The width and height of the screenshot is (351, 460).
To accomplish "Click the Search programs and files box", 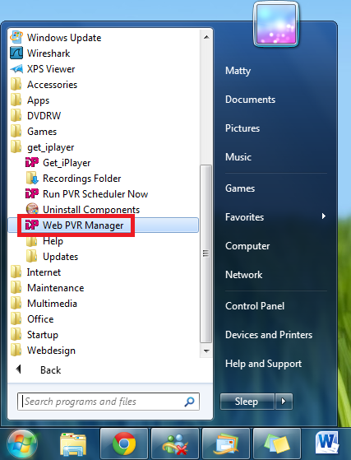I will (x=109, y=402).
